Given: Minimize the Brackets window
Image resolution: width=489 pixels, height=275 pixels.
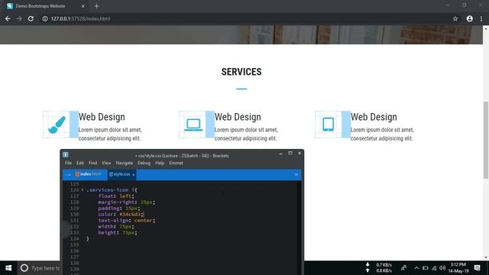Looking at the screenshot, I should pos(280,154).
